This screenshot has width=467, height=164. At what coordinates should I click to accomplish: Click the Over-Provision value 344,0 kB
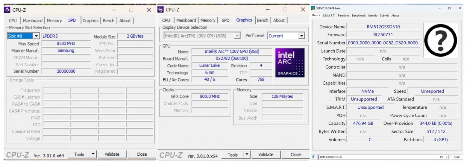(436, 123)
